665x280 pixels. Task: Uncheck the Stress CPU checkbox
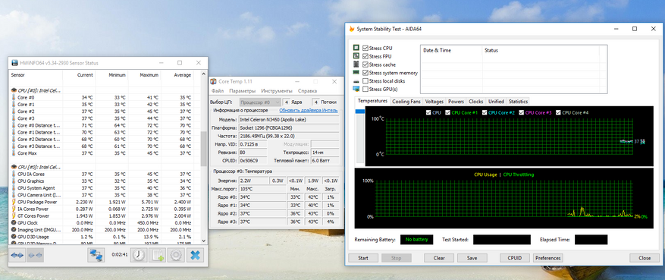(365, 49)
